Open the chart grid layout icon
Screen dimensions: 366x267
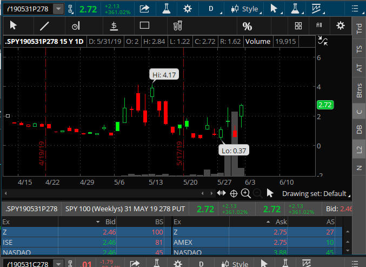pyautogui.click(x=298, y=25)
